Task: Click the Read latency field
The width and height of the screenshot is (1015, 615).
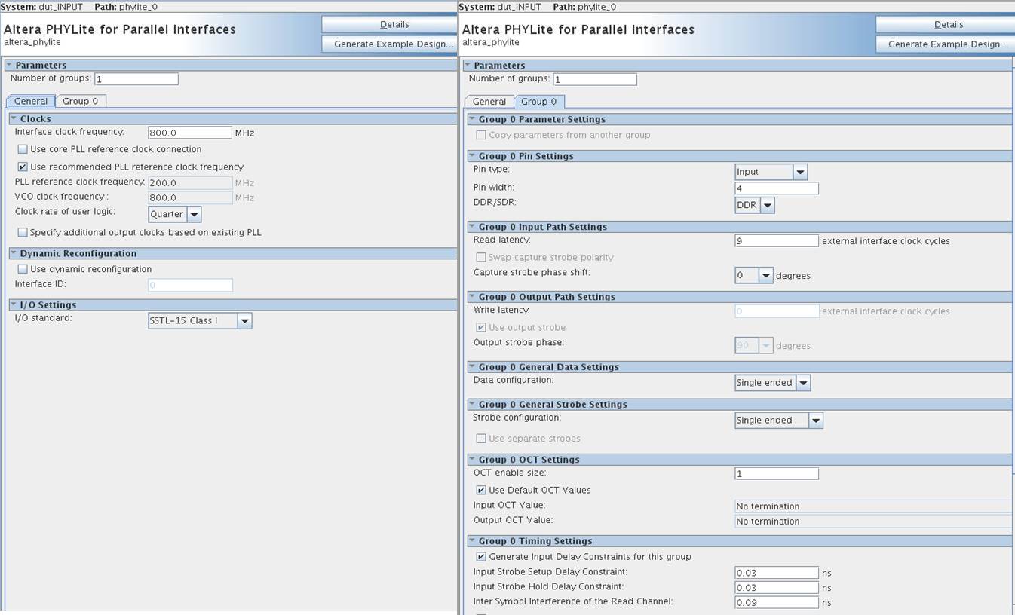Action: [777, 241]
